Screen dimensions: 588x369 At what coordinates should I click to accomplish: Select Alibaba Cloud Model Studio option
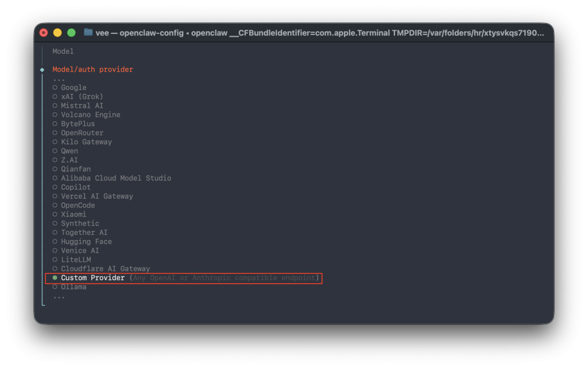(x=115, y=178)
